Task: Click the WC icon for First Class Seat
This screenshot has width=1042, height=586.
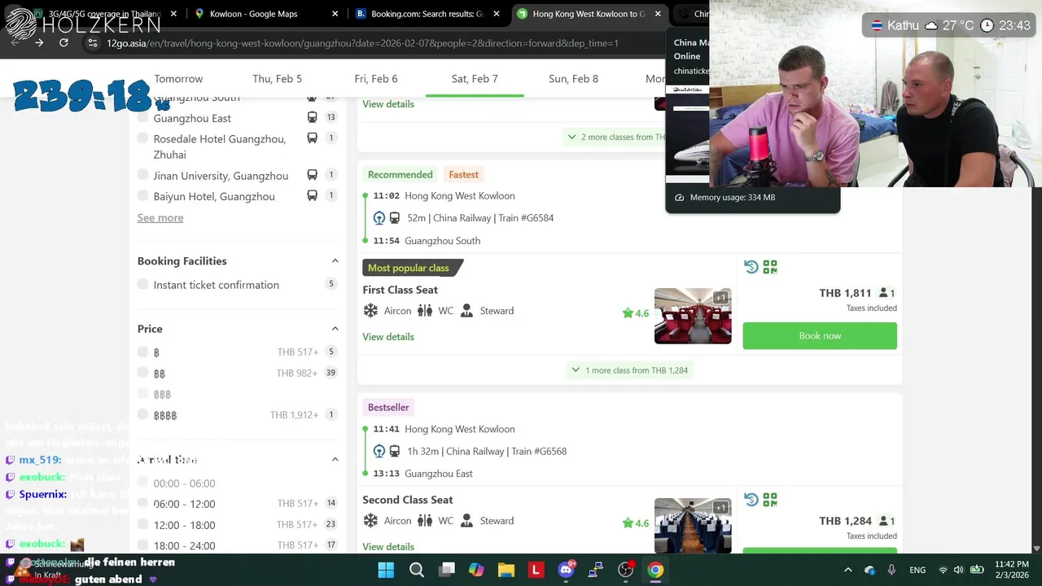Action: click(425, 311)
